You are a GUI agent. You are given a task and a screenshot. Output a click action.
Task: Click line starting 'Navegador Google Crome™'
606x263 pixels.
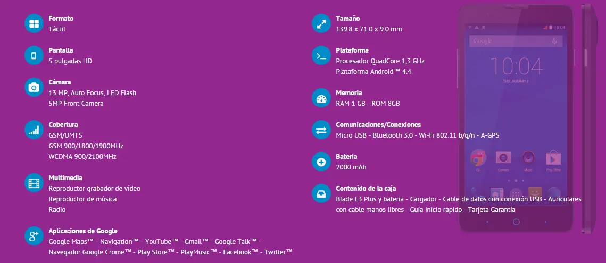point(170,252)
